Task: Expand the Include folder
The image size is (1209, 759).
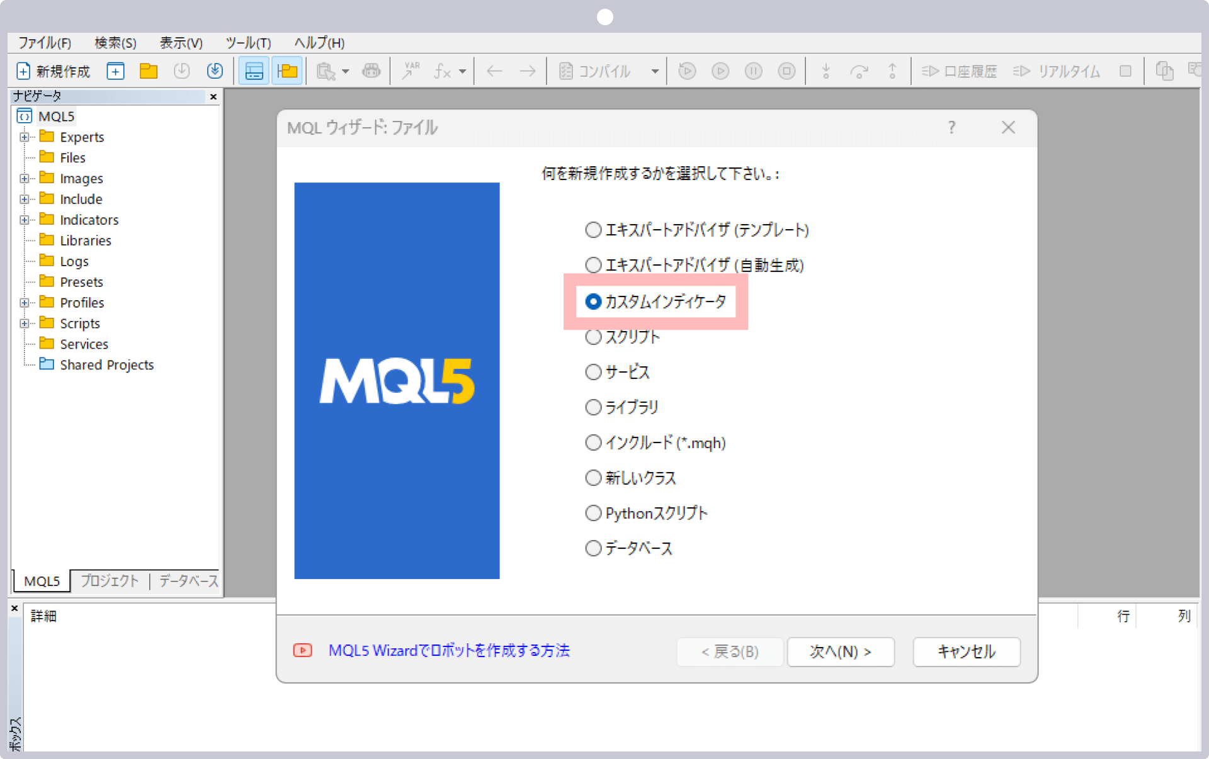Action: pos(24,199)
